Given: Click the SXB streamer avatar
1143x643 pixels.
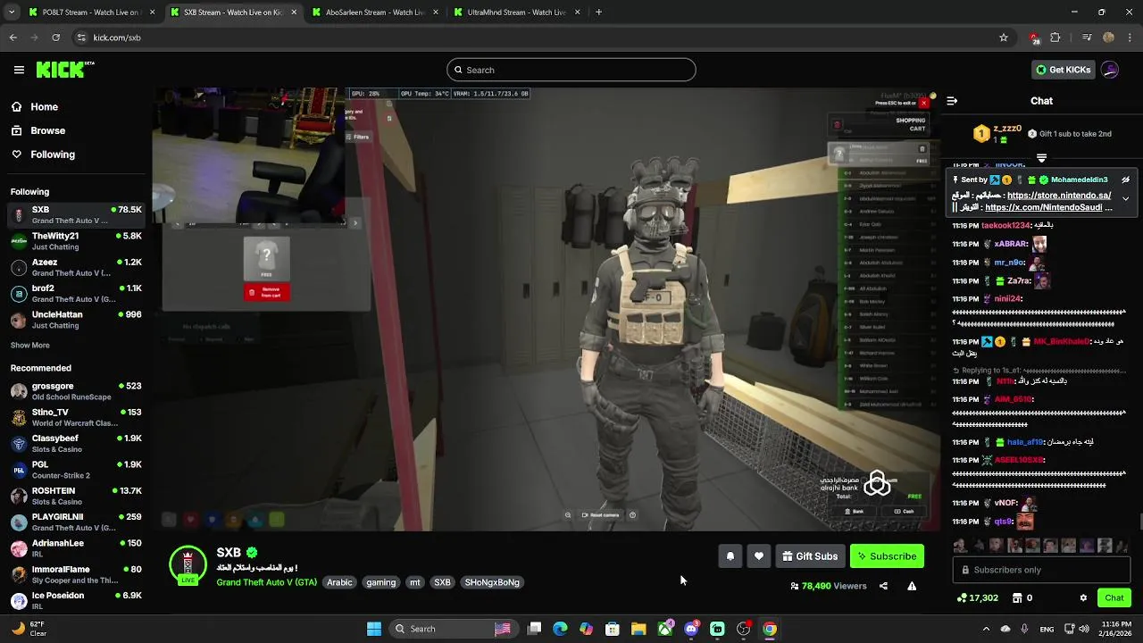Looking at the screenshot, I should click(x=188, y=564).
